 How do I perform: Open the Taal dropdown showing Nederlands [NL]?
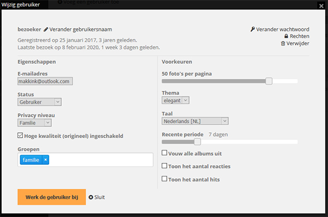pyautogui.click(x=195, y=121)
